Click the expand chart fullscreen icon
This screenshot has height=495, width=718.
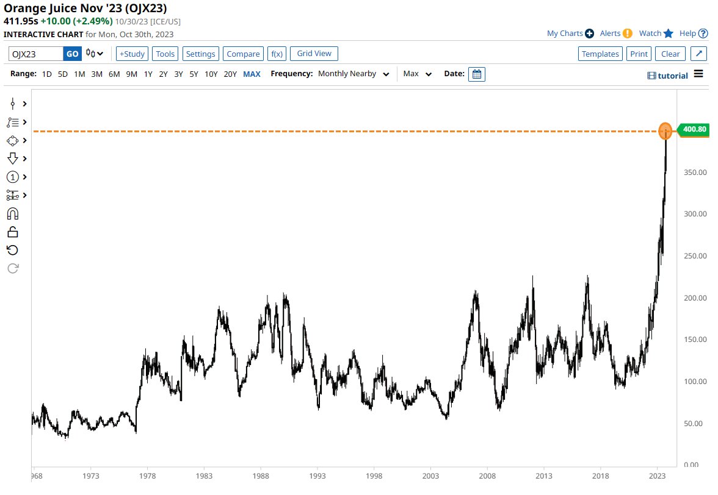pyautogui.click(x=698, y=54)
